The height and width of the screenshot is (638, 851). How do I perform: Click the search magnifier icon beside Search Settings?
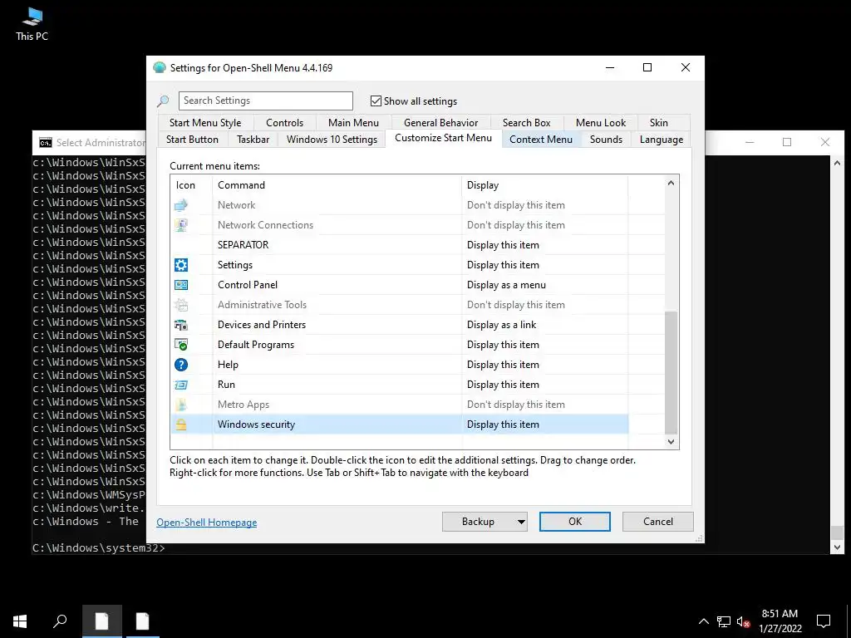[x=163, y=101]
